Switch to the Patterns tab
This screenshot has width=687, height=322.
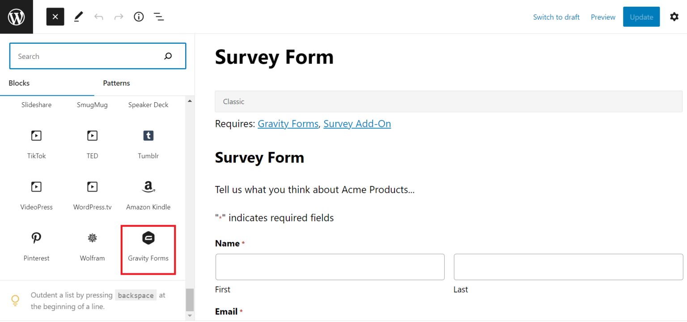click(x=116, y=83)
